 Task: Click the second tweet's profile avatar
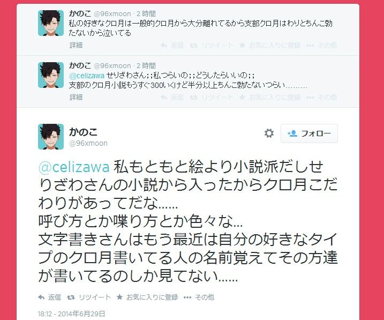[51, 75]
